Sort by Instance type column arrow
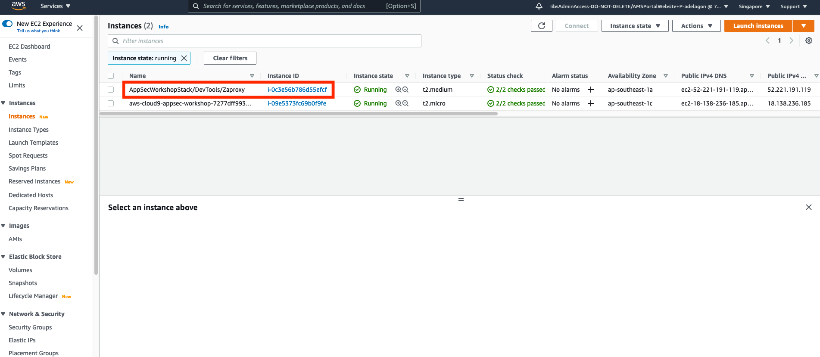The width and height of the screenshot is (820, 357). 472,76
